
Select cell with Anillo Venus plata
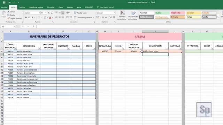click(29, 55)
